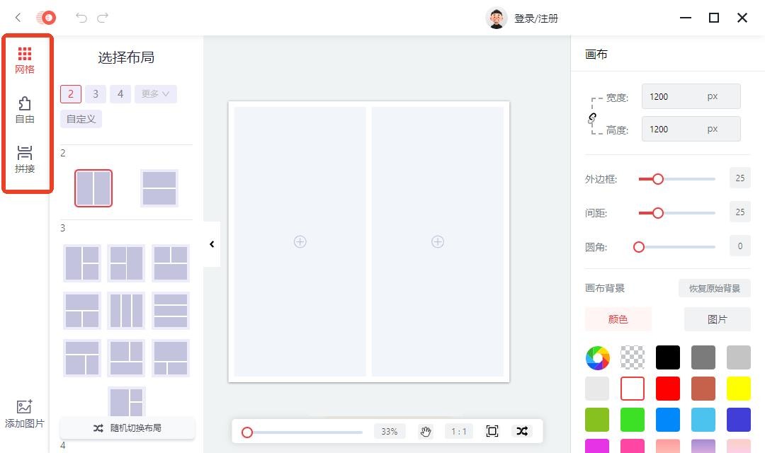
Task: Expand the 更多 layout count dropdown
Action: [x=155, y=94]
